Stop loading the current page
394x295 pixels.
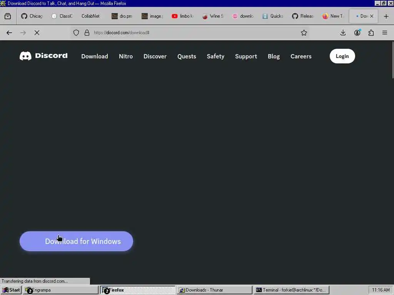click(x=37, y=33)
